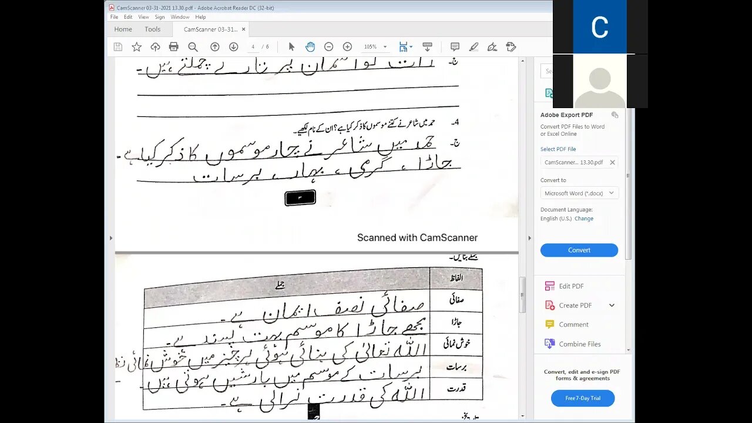Print the document via printer icon
The width and height of the screenshot is (752, 423).
coord(174,47)
